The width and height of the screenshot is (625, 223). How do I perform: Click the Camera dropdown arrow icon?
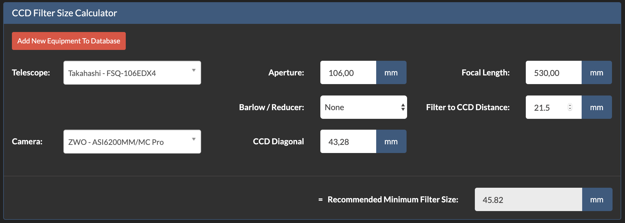(x=194, y=139)
